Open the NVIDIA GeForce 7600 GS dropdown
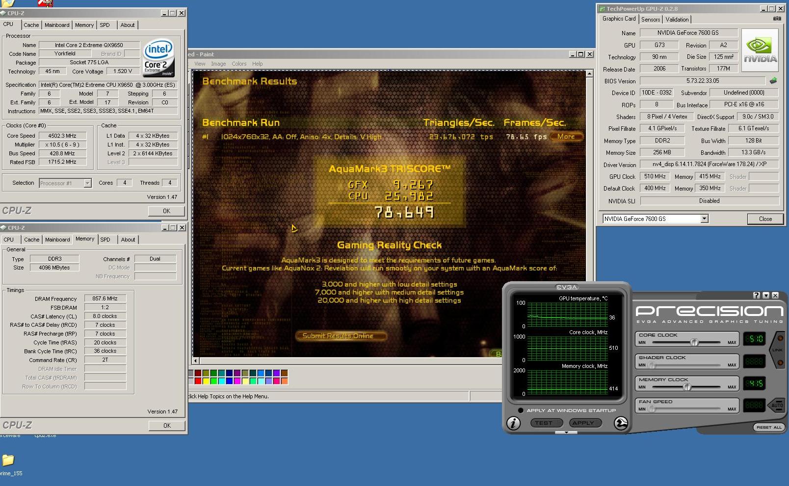Viewport: 789px width, 486px height. 705,219
